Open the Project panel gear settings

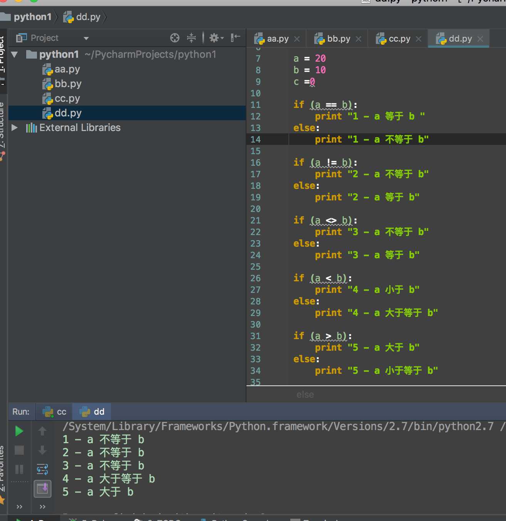[x=216, y=38]
